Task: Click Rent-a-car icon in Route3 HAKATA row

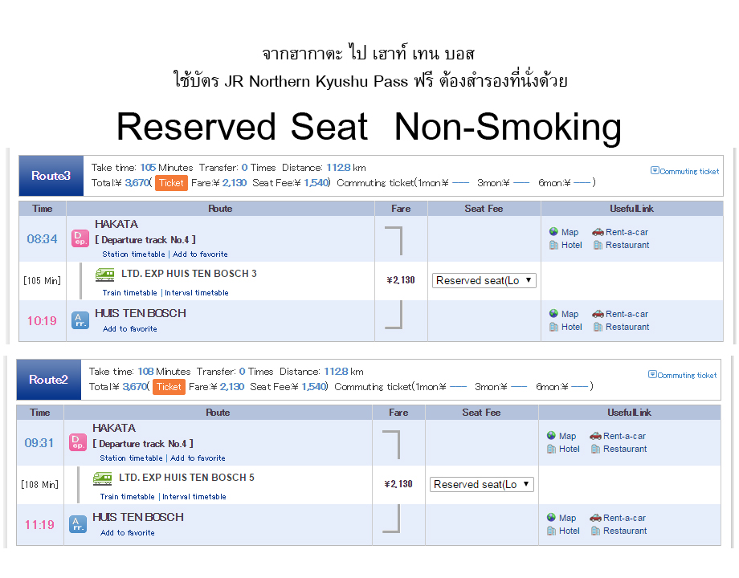Action: coord(598,232)
